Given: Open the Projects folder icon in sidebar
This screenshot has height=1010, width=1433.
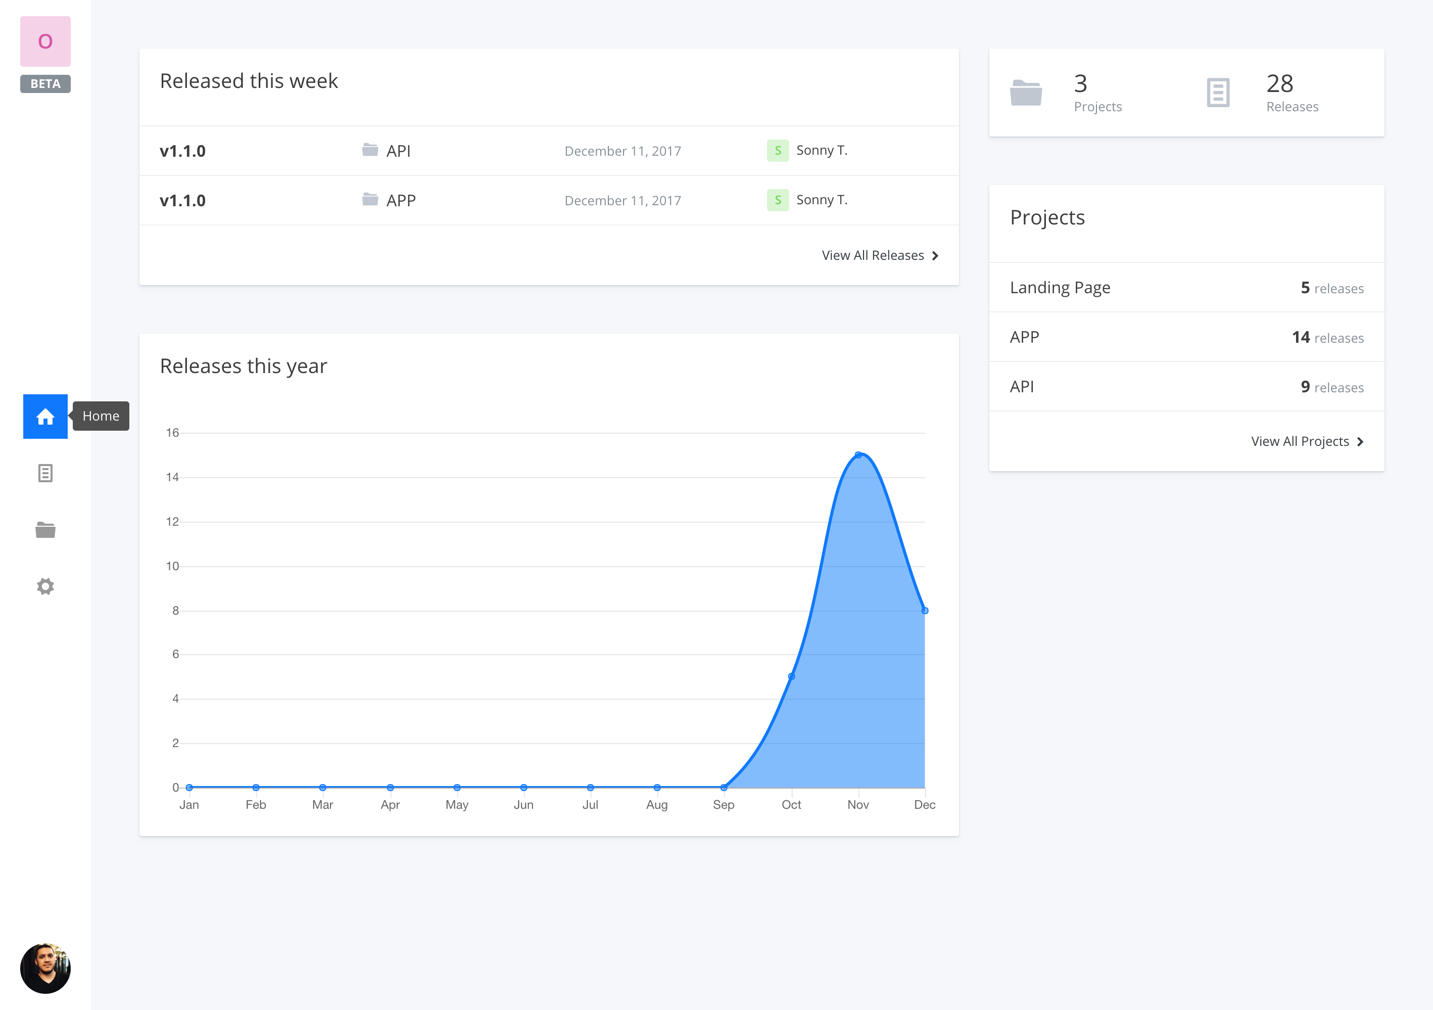Looking at the screenshot, I should coord(45,530).
